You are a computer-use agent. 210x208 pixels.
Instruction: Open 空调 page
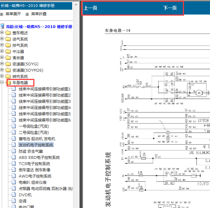[x=23, y=201]
